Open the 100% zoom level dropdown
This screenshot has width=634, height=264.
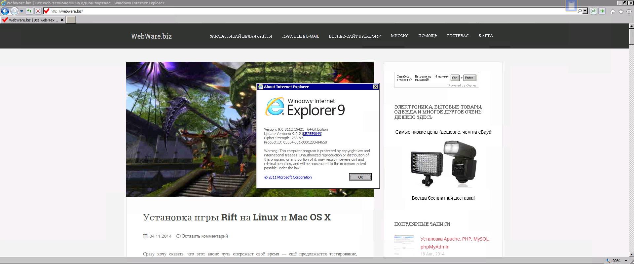pos(626,261)
